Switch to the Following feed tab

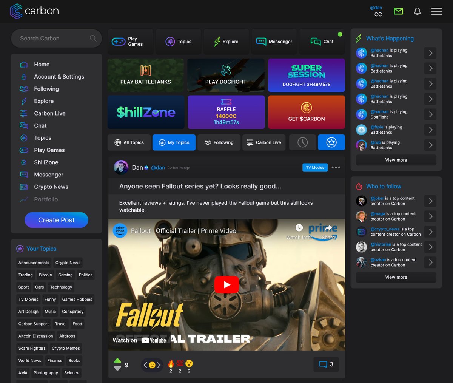219,142
